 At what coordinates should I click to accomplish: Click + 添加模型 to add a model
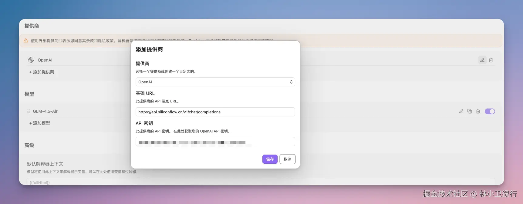(x=39, y=123)
